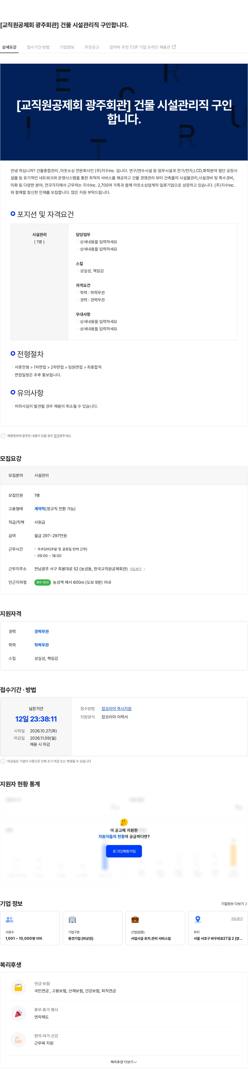Click the 연차제도 benefit text

click(x=42, y=1017)
